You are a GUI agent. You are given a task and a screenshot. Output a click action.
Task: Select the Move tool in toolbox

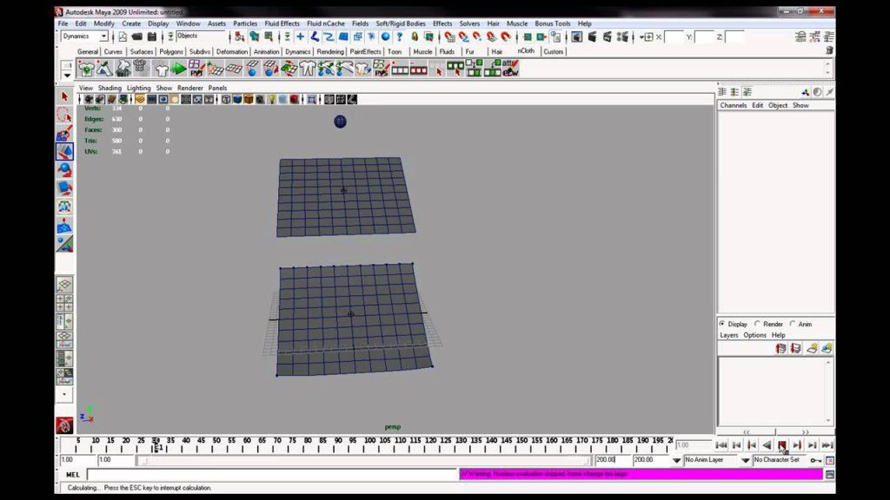point(64,151)
